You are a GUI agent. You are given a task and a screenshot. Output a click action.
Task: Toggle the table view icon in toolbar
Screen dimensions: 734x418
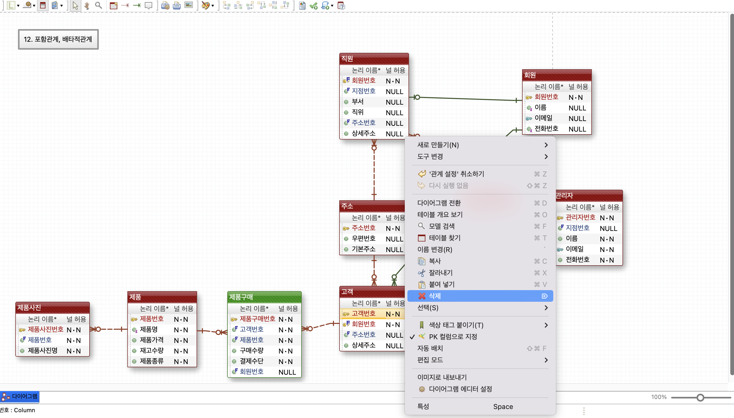[x=43, y=5]
